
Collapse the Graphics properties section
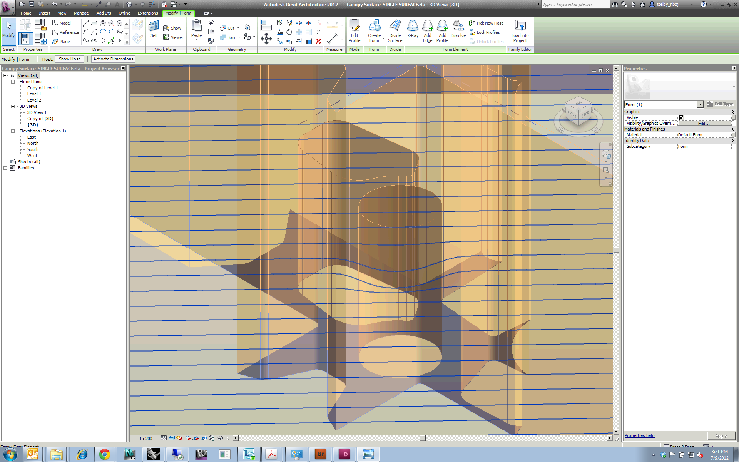click(732, 112)
